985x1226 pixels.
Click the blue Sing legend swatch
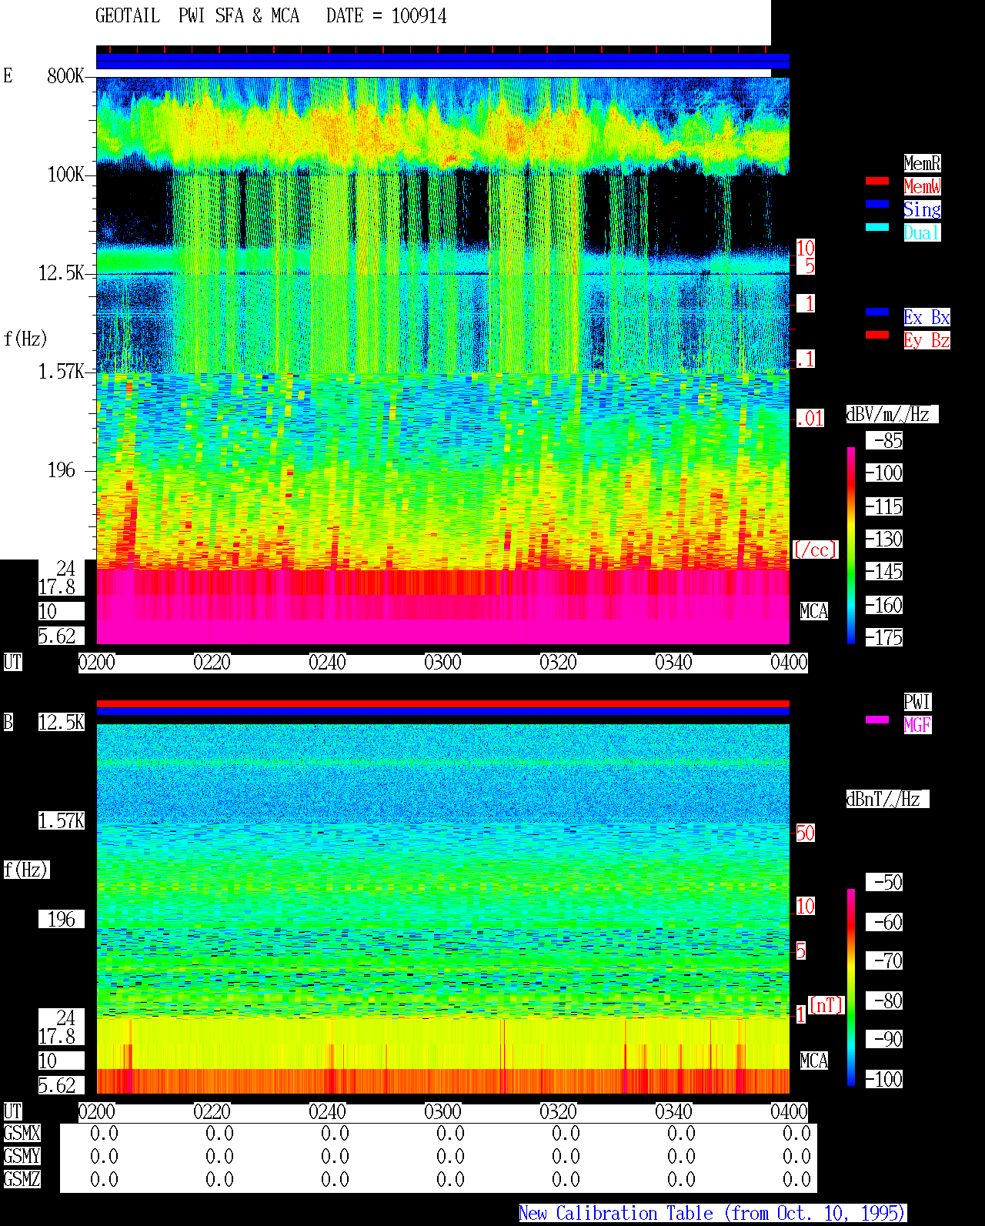pyautogui.click(x=877, y=204)
